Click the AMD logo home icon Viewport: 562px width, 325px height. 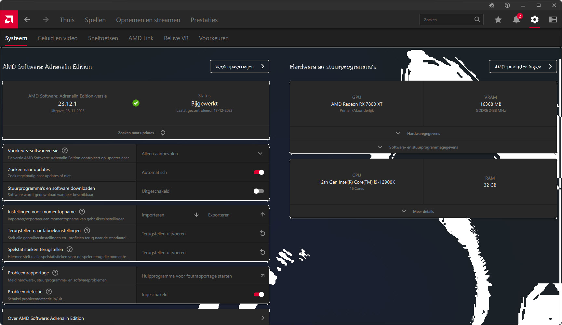click(9, 19)
